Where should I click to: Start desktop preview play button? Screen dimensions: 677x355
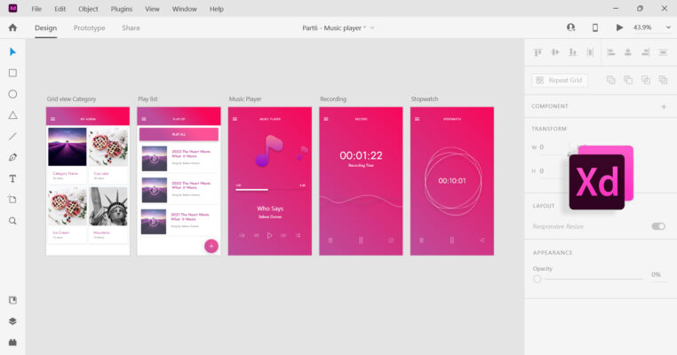pyautogui.click(x=619, y=28)
